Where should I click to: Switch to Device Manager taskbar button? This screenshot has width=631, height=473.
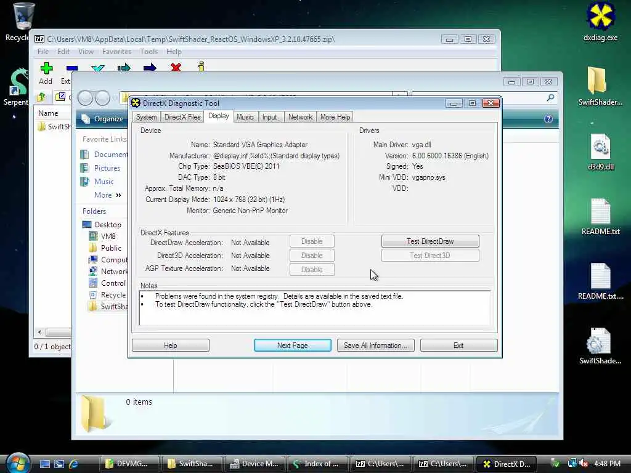click(254, 464)
